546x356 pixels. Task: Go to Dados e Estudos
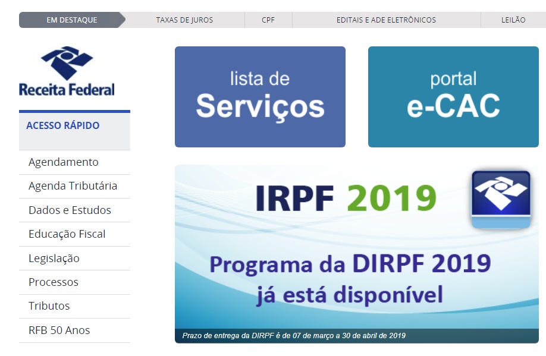pyautogui.click(x=70, y=210)
